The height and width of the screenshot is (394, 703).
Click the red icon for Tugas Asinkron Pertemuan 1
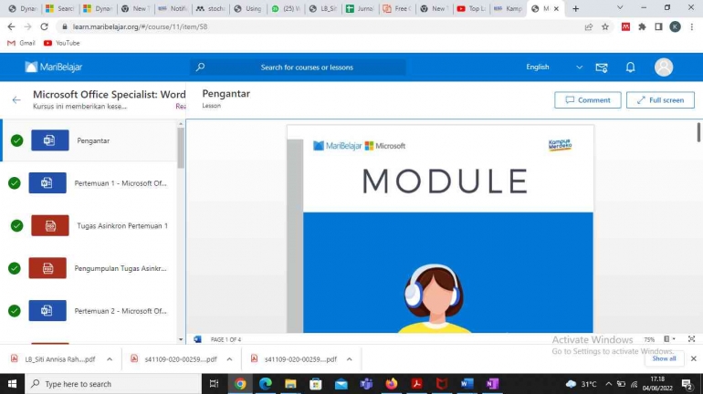49,225
